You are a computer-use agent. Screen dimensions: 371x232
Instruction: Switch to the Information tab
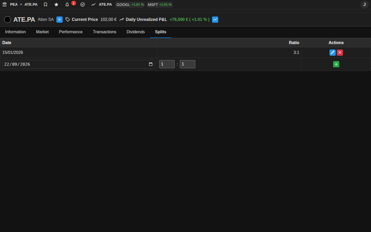click(15, 32)
